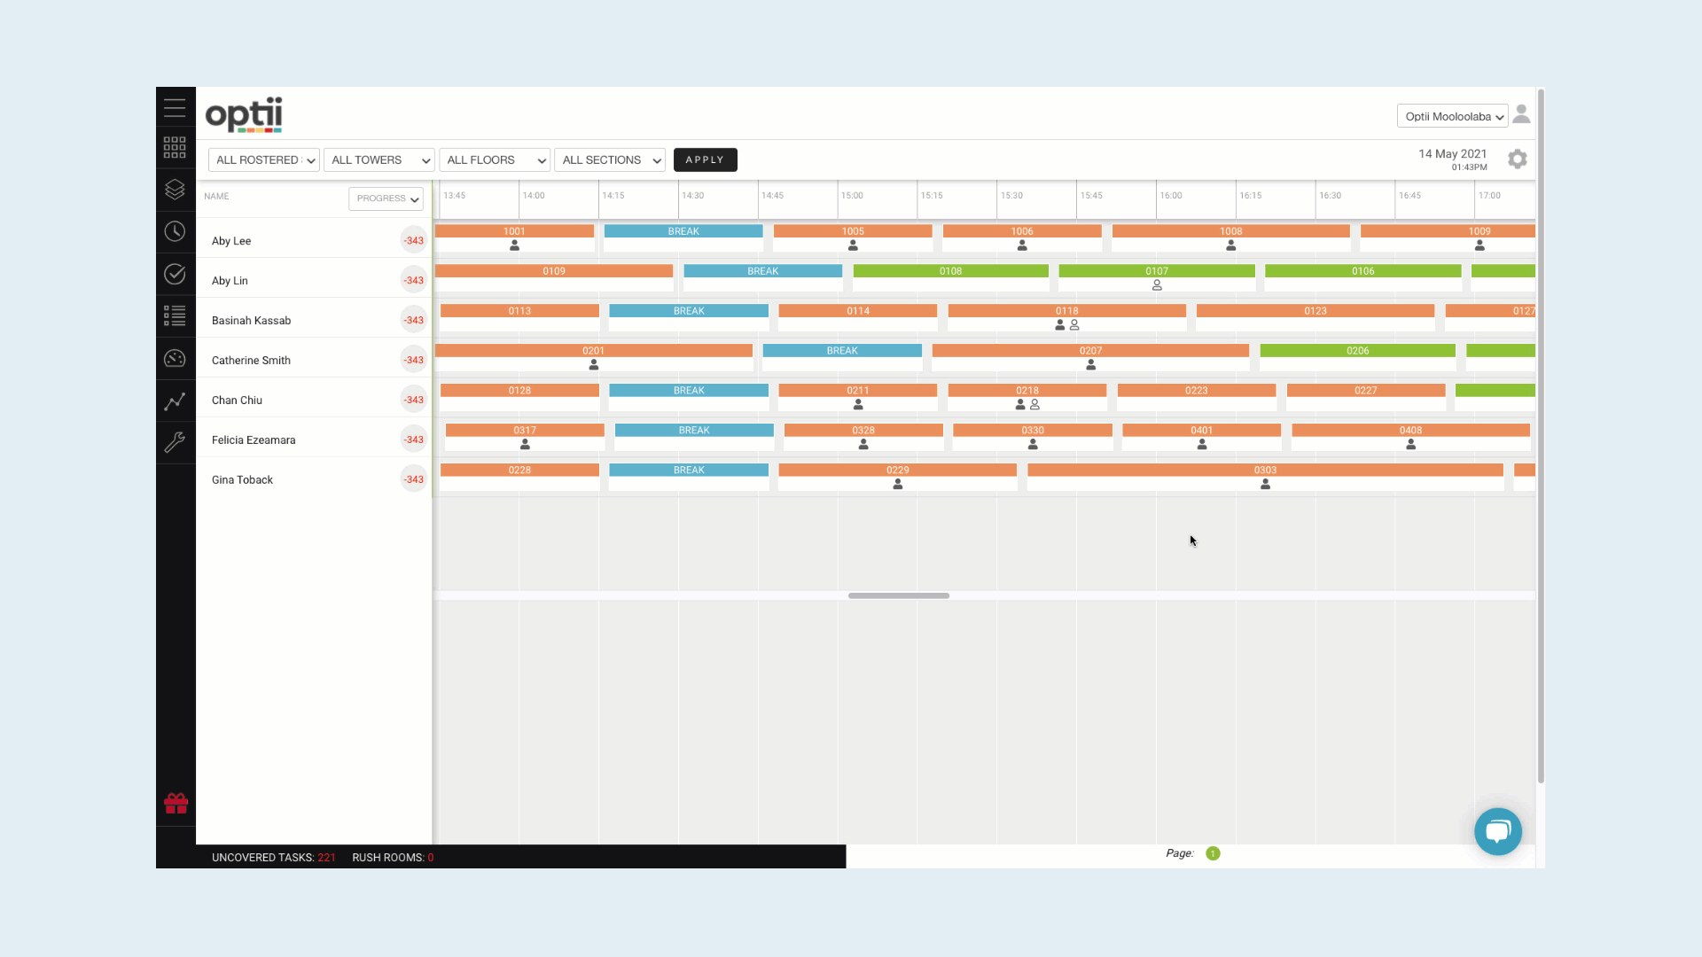
Task: Click the navigation hamburger menu icon
Action: 176,107
